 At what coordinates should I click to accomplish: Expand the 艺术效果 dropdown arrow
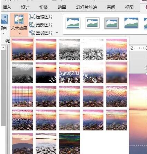[x=20, y=34]
